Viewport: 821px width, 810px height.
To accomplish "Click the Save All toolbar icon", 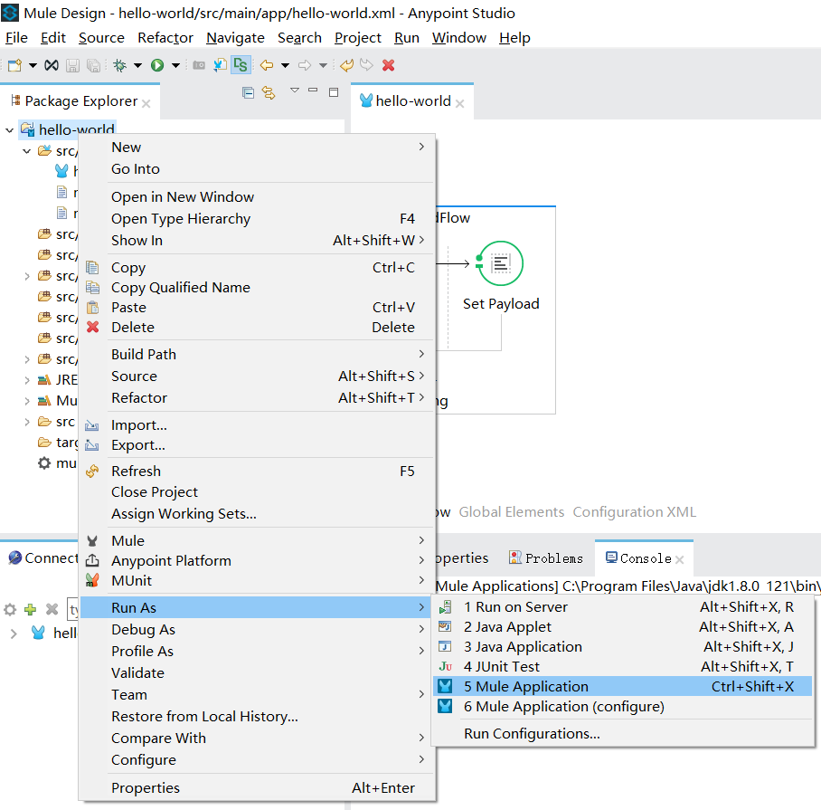I will point(93,65).
